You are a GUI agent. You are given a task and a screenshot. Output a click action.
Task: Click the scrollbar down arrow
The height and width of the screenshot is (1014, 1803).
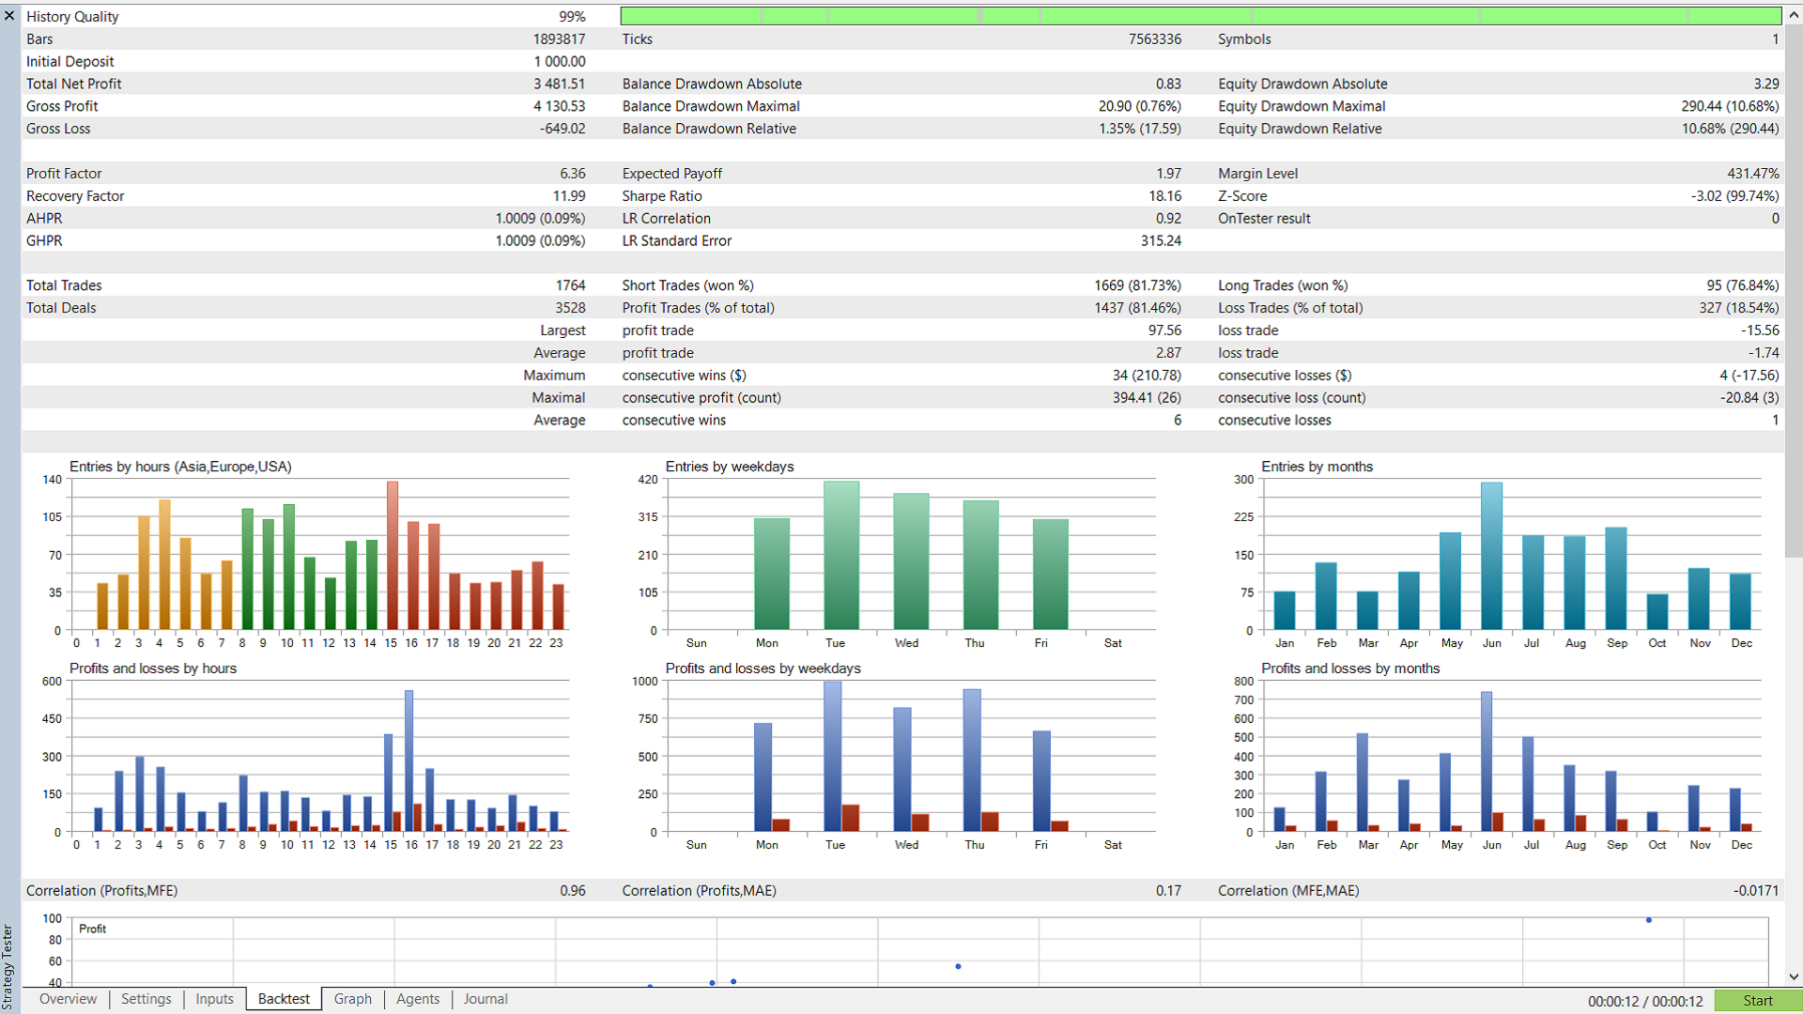(x=1794, y=977)
